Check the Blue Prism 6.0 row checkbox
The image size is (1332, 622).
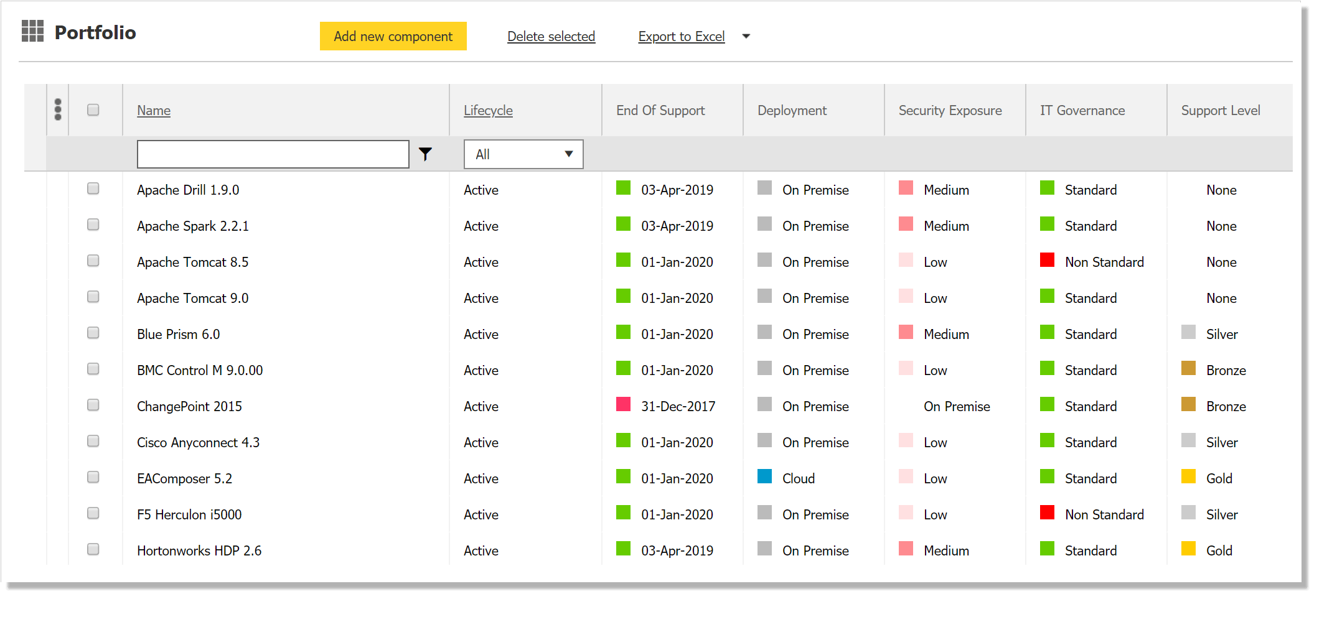tap(93, 333)
